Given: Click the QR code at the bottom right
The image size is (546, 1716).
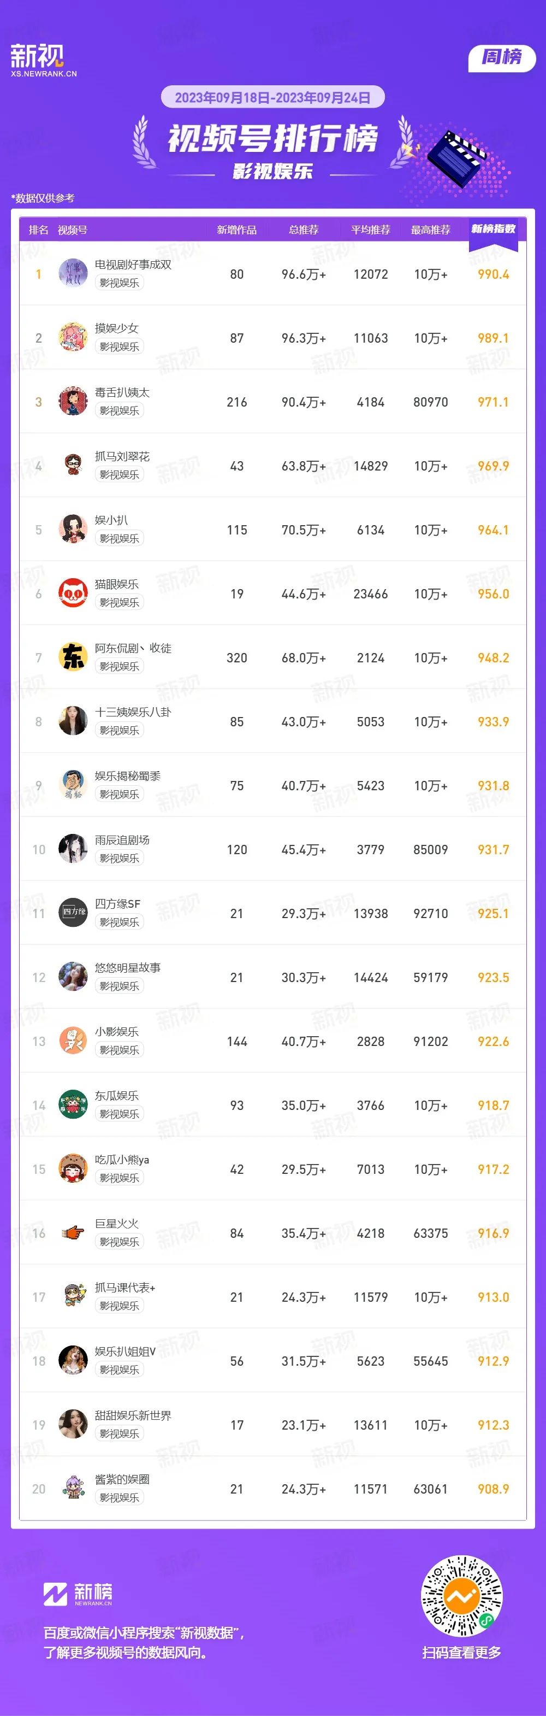Looking at the screenshot, I should [x=461, y=1596].
